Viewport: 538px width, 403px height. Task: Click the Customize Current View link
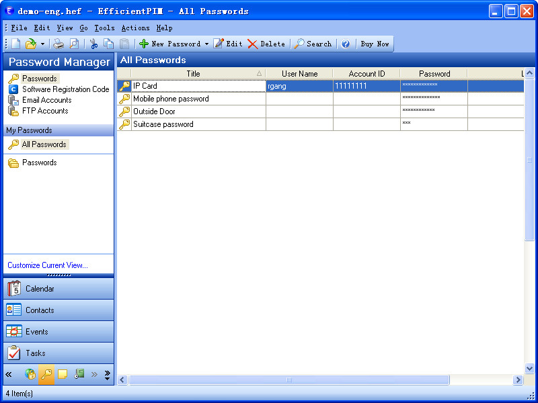[48, 265]
